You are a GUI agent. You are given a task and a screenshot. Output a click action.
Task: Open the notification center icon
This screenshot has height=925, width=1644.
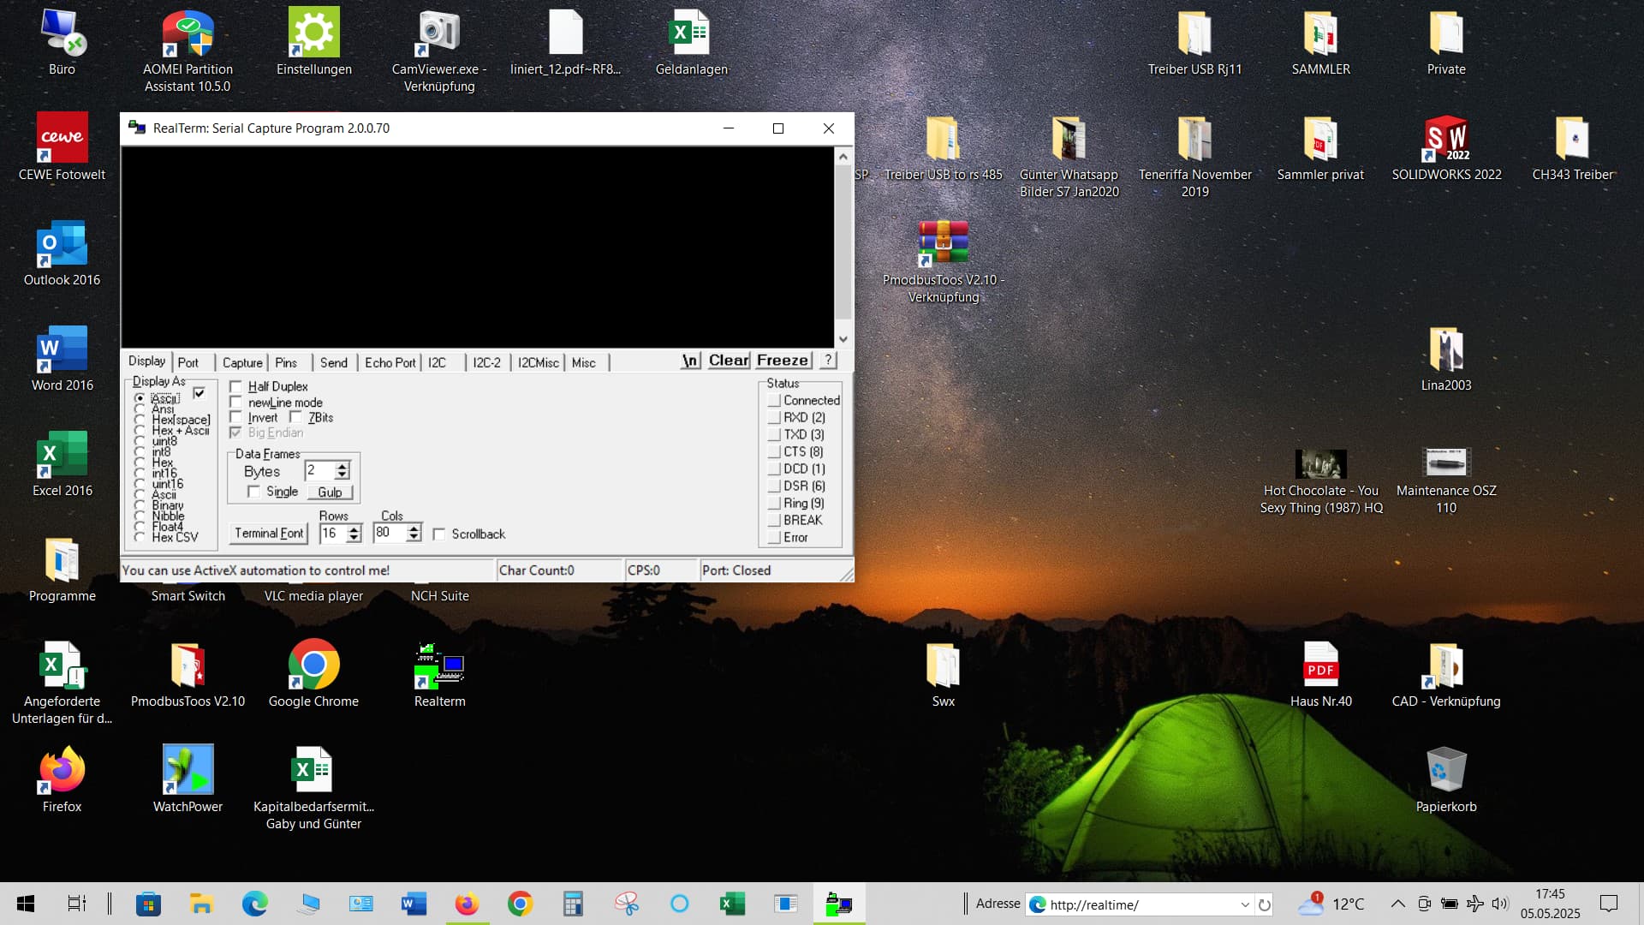[1609, 904]
